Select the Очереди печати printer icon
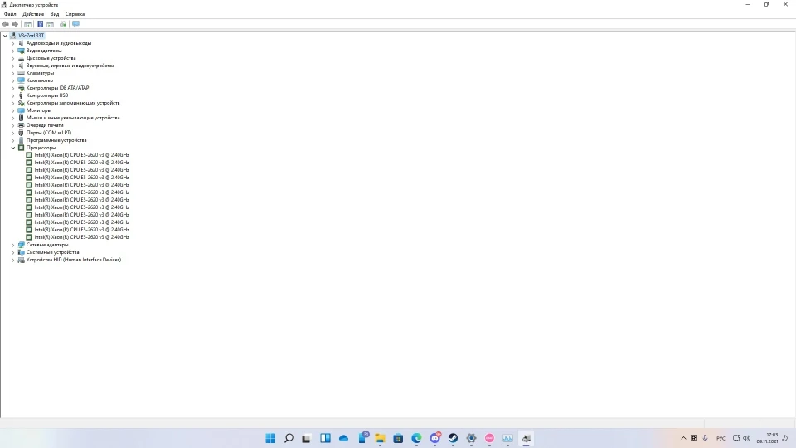Image resolution: width=796 pixels, height=448 pixels. [21, 125]
